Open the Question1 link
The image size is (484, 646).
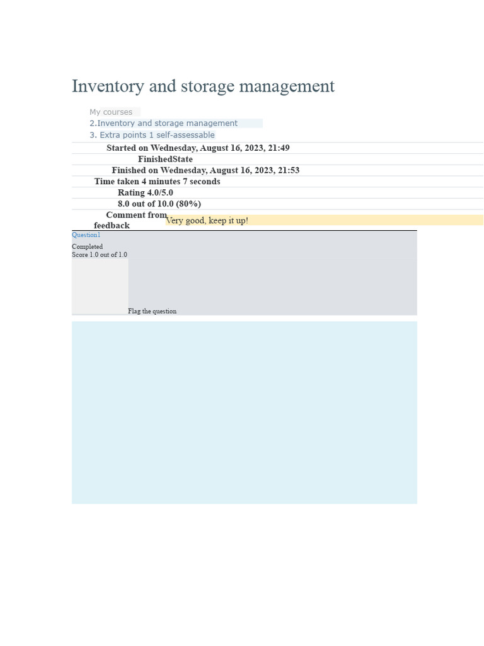point(86,235)
